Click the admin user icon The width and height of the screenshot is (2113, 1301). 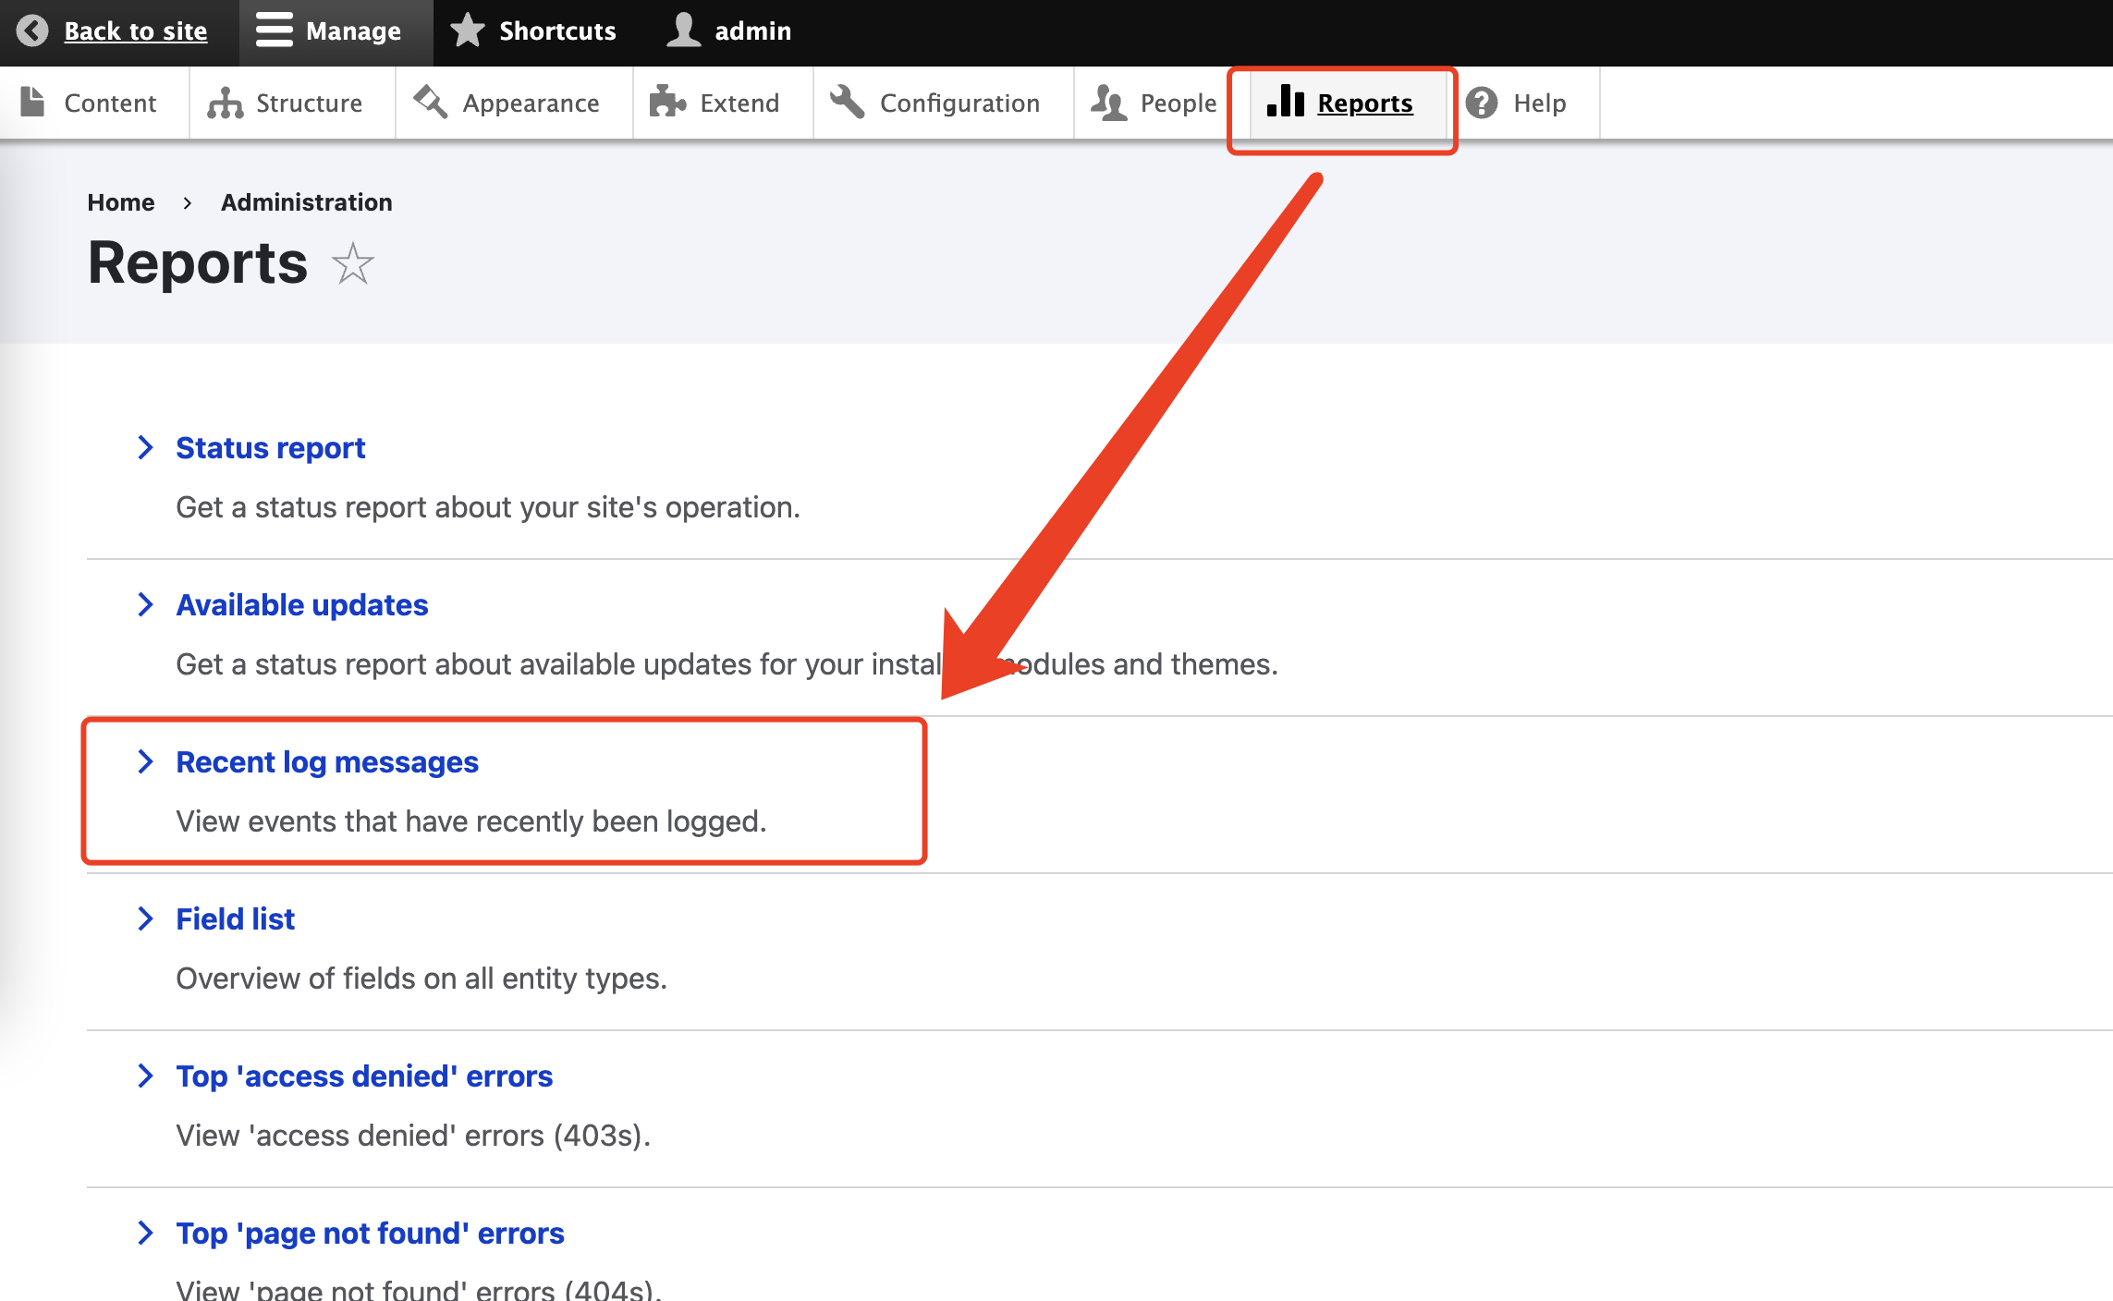684,30
